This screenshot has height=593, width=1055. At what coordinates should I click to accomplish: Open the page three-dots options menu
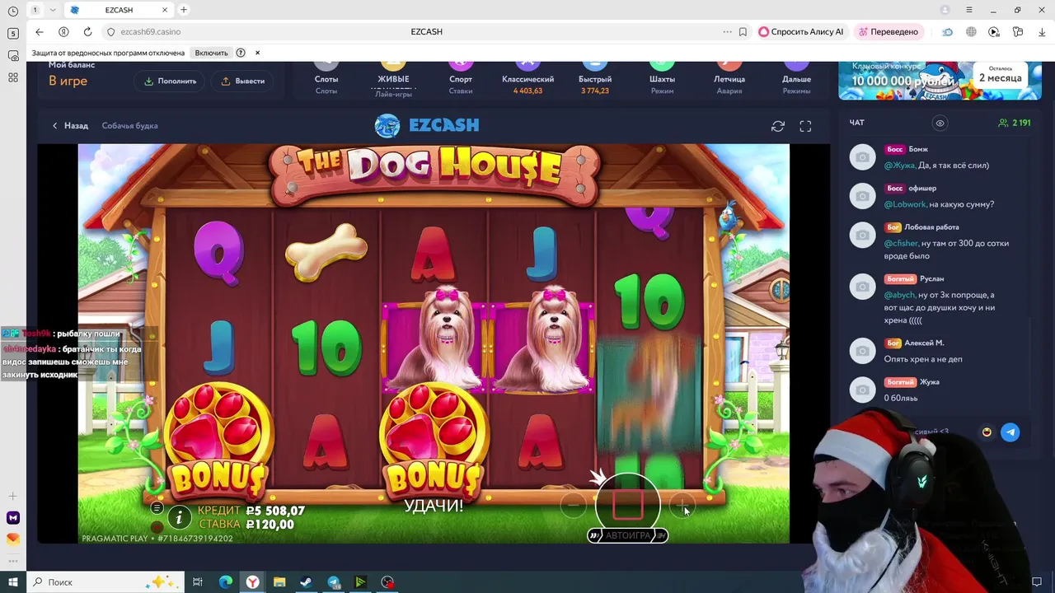point(727,31)
